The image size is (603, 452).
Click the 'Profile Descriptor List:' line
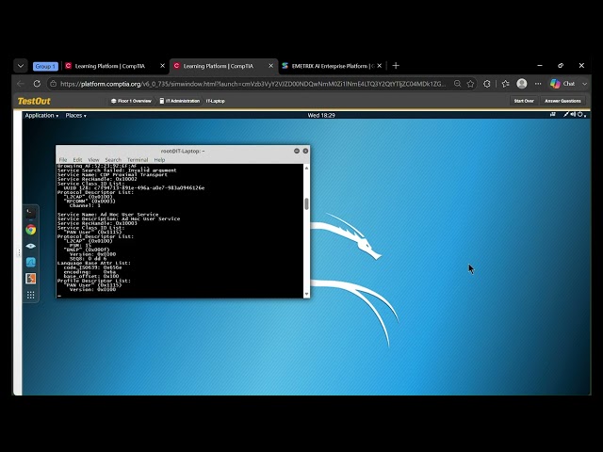(94, 281)
